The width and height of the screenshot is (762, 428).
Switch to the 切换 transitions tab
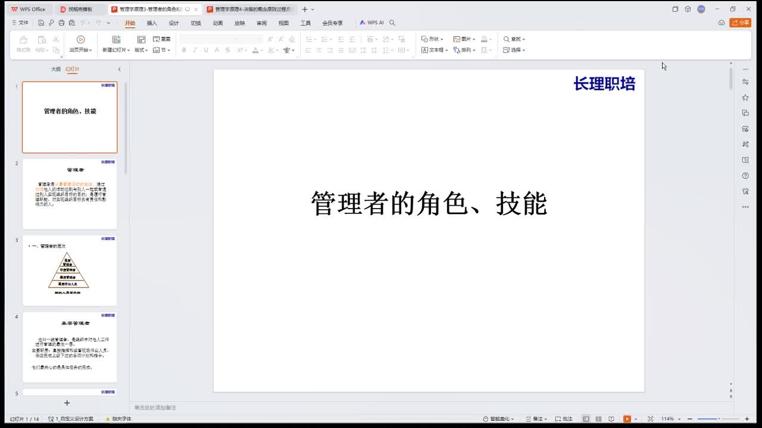tap(196, 23)
